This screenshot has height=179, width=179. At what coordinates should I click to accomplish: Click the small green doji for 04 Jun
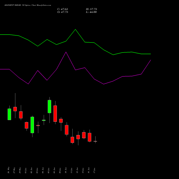44,120
